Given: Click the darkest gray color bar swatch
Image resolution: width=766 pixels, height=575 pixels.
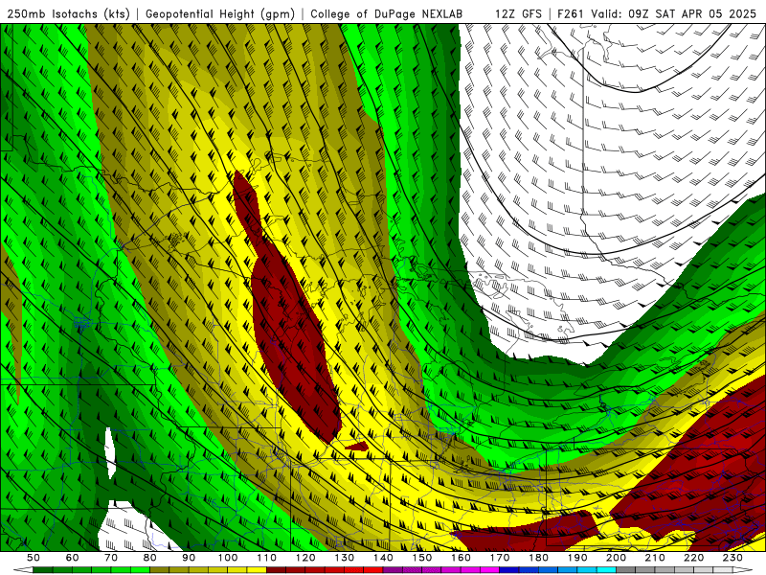Looking at the screenshot, I should point(626,570).
